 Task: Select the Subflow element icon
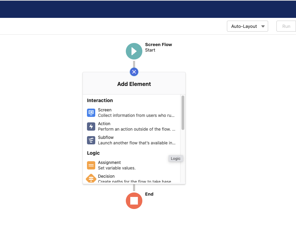[91, 140]
